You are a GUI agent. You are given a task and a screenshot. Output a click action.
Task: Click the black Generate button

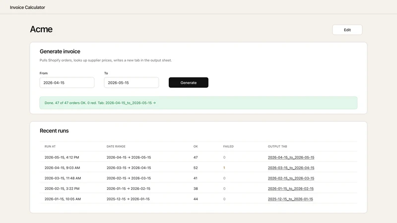[x=189, y=83]
